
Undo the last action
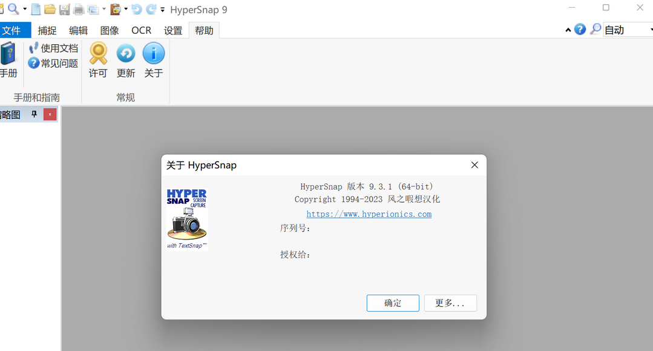click(x=137, y=9)
